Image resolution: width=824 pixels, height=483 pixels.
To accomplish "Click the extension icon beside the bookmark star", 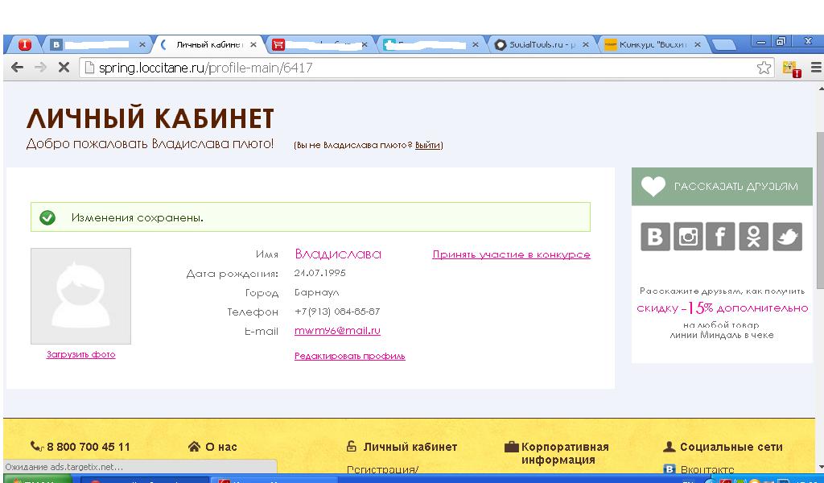I will pyautogui.click(x=792, y=68).
